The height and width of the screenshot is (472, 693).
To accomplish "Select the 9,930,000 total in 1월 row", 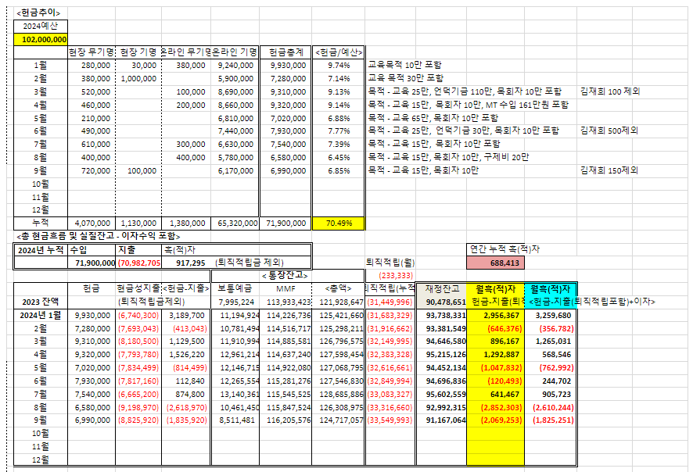I will click(x=286, y=66).
